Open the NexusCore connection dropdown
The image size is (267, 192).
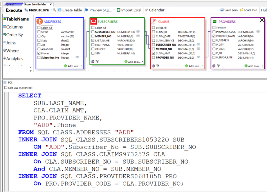click(51, 10)
